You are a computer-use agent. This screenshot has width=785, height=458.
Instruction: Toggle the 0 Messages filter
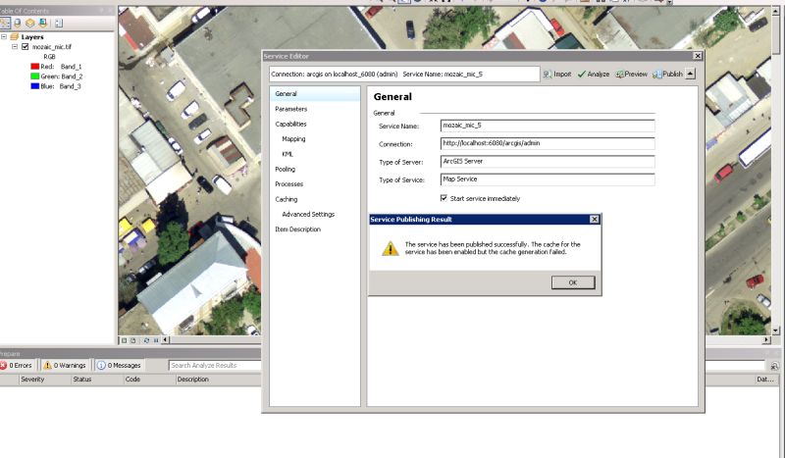pyautogui.click(x=119, y=366)
